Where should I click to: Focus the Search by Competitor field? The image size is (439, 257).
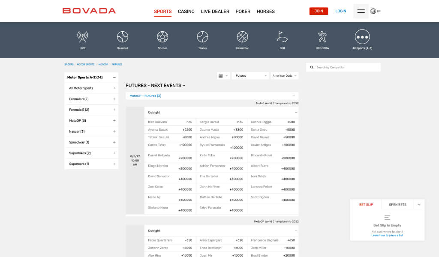(x=343, y=67)
